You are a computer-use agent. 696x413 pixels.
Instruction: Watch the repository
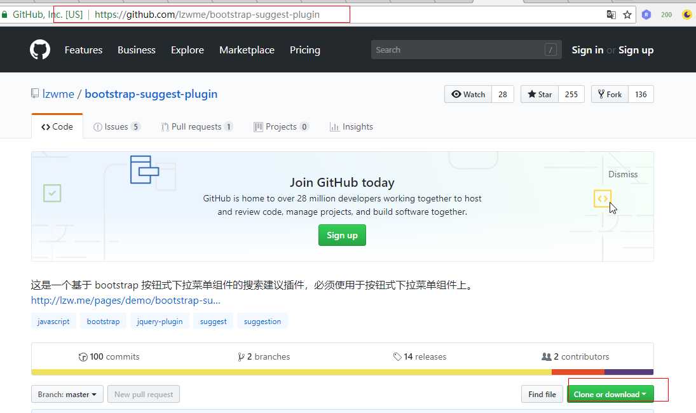tap(468, 94)
